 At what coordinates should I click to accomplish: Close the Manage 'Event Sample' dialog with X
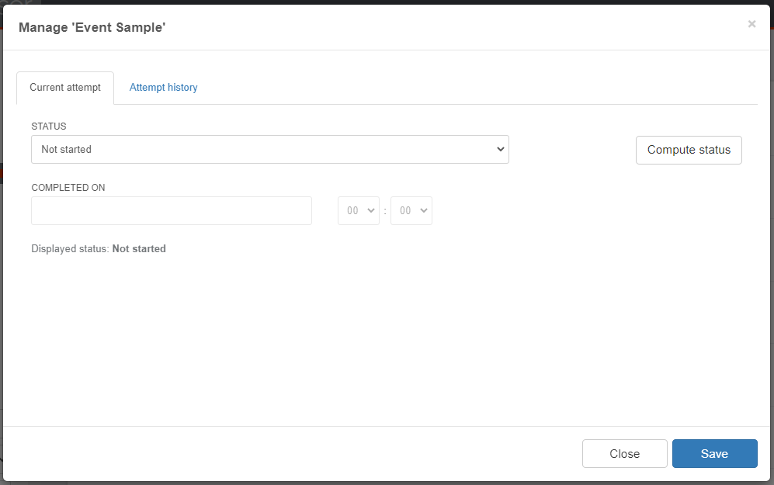tap(751, 24)
